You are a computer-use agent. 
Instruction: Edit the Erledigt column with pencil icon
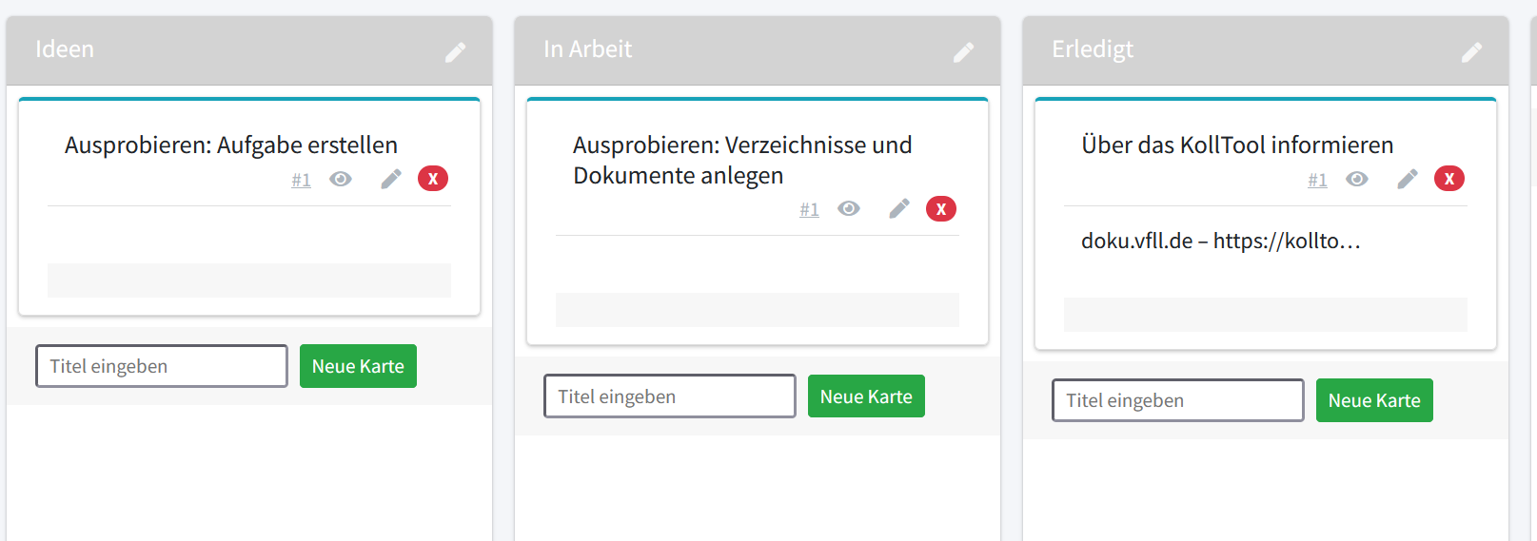point(1472,52)
